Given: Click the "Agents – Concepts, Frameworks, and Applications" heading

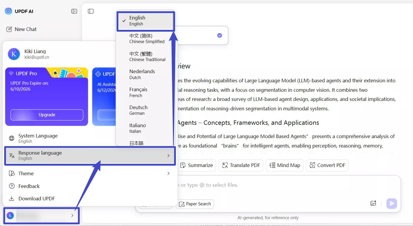Looking at the screenshot, I should coord(248,123).
